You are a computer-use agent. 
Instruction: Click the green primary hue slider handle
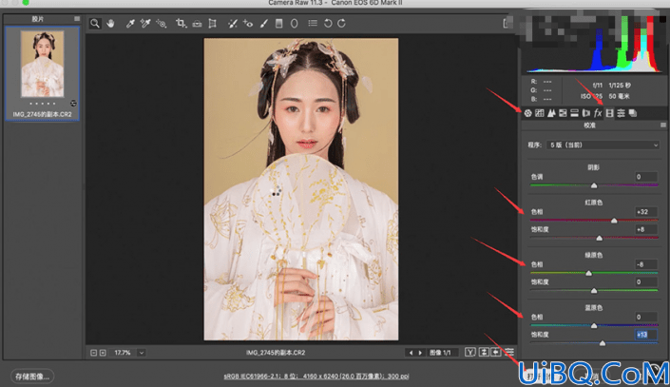click(589, 273)
